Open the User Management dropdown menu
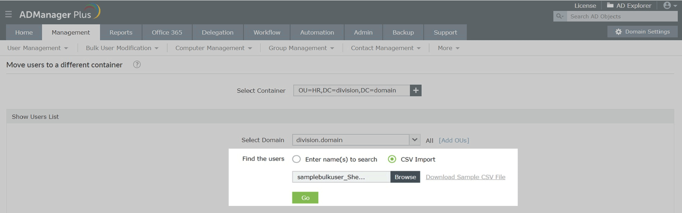The height and width of the screenshot is (213, 682). point(37,48)
